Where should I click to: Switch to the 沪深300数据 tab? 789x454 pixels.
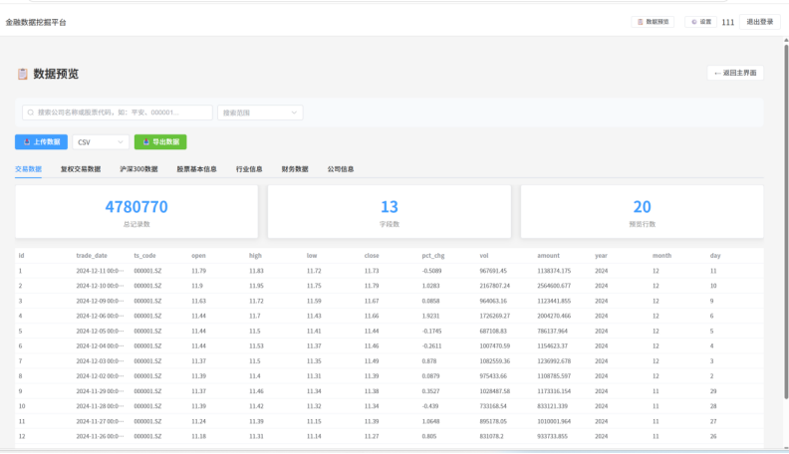(x=138, y=169)
